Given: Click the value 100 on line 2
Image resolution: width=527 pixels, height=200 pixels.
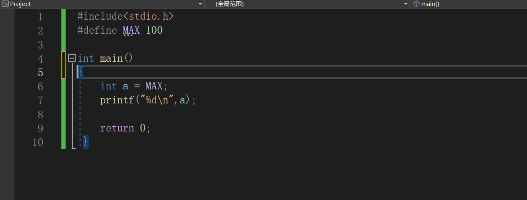Looking at the screenshot, I should [x=154, y=30].
